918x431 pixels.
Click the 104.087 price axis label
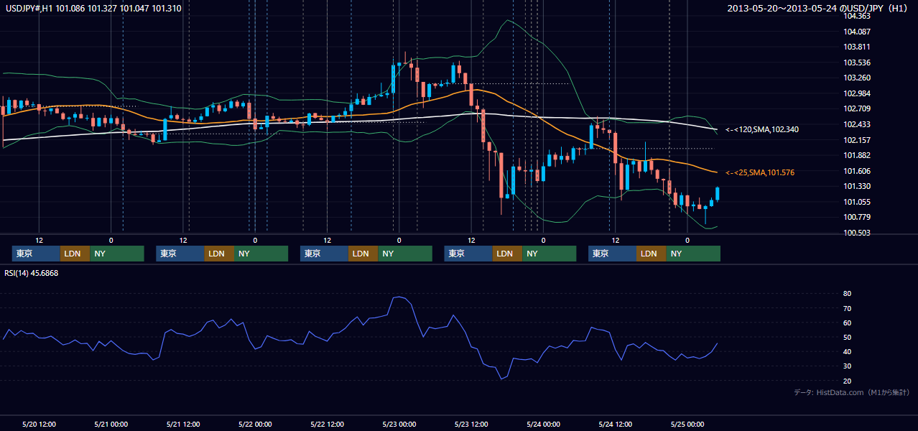pos(857,32)
